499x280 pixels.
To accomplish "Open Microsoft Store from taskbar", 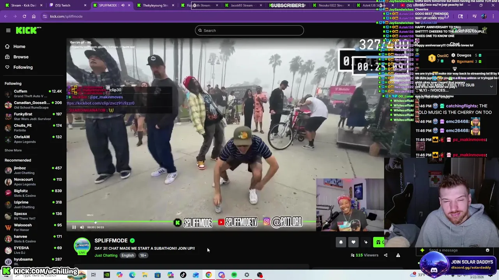I will point(157,275).
